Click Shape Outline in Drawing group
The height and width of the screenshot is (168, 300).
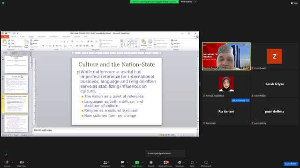[161, 43]
